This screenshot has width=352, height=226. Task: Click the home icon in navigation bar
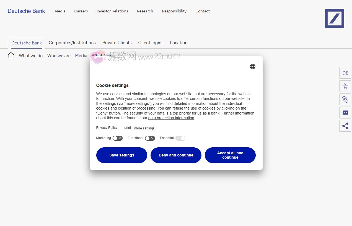(11, 55)
